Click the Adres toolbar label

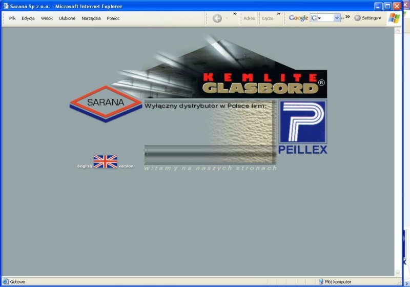pyautogui.click(x=249, y=18)
